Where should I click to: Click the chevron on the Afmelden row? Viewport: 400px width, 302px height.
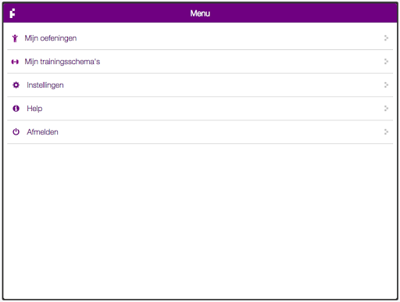pyautogui.click(x=386, y=132)
